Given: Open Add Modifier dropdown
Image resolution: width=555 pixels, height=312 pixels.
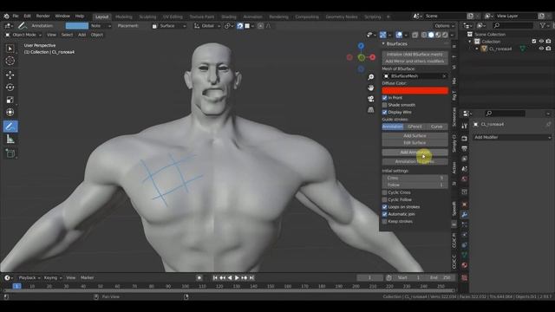Looking at the screenshot, I should pos(512,137).
